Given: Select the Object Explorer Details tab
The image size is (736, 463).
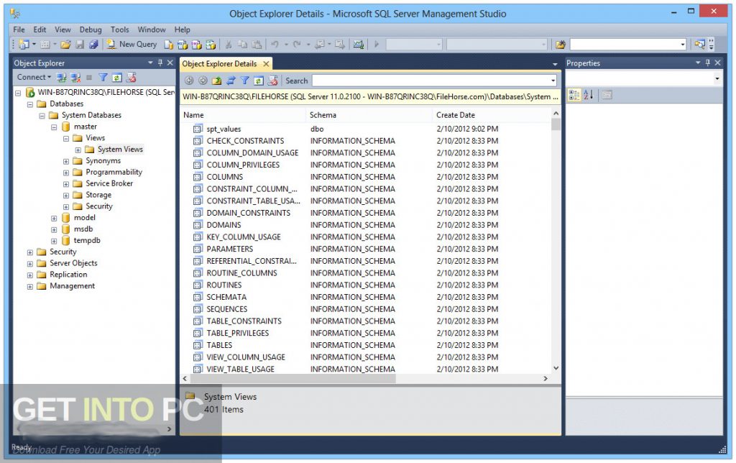Looking at the screenshot, I should [x=219, y=64].
